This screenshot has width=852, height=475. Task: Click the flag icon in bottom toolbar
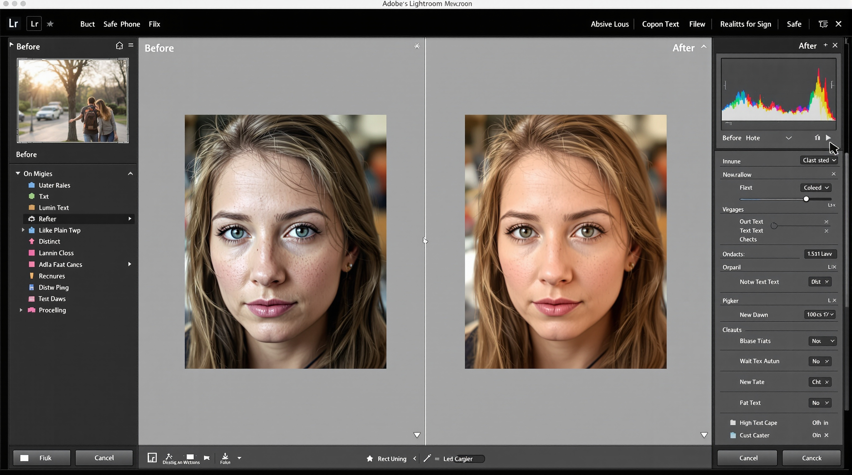coord(207,457)
